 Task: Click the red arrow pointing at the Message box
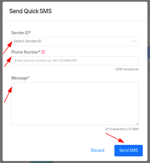tap(8, 95)
